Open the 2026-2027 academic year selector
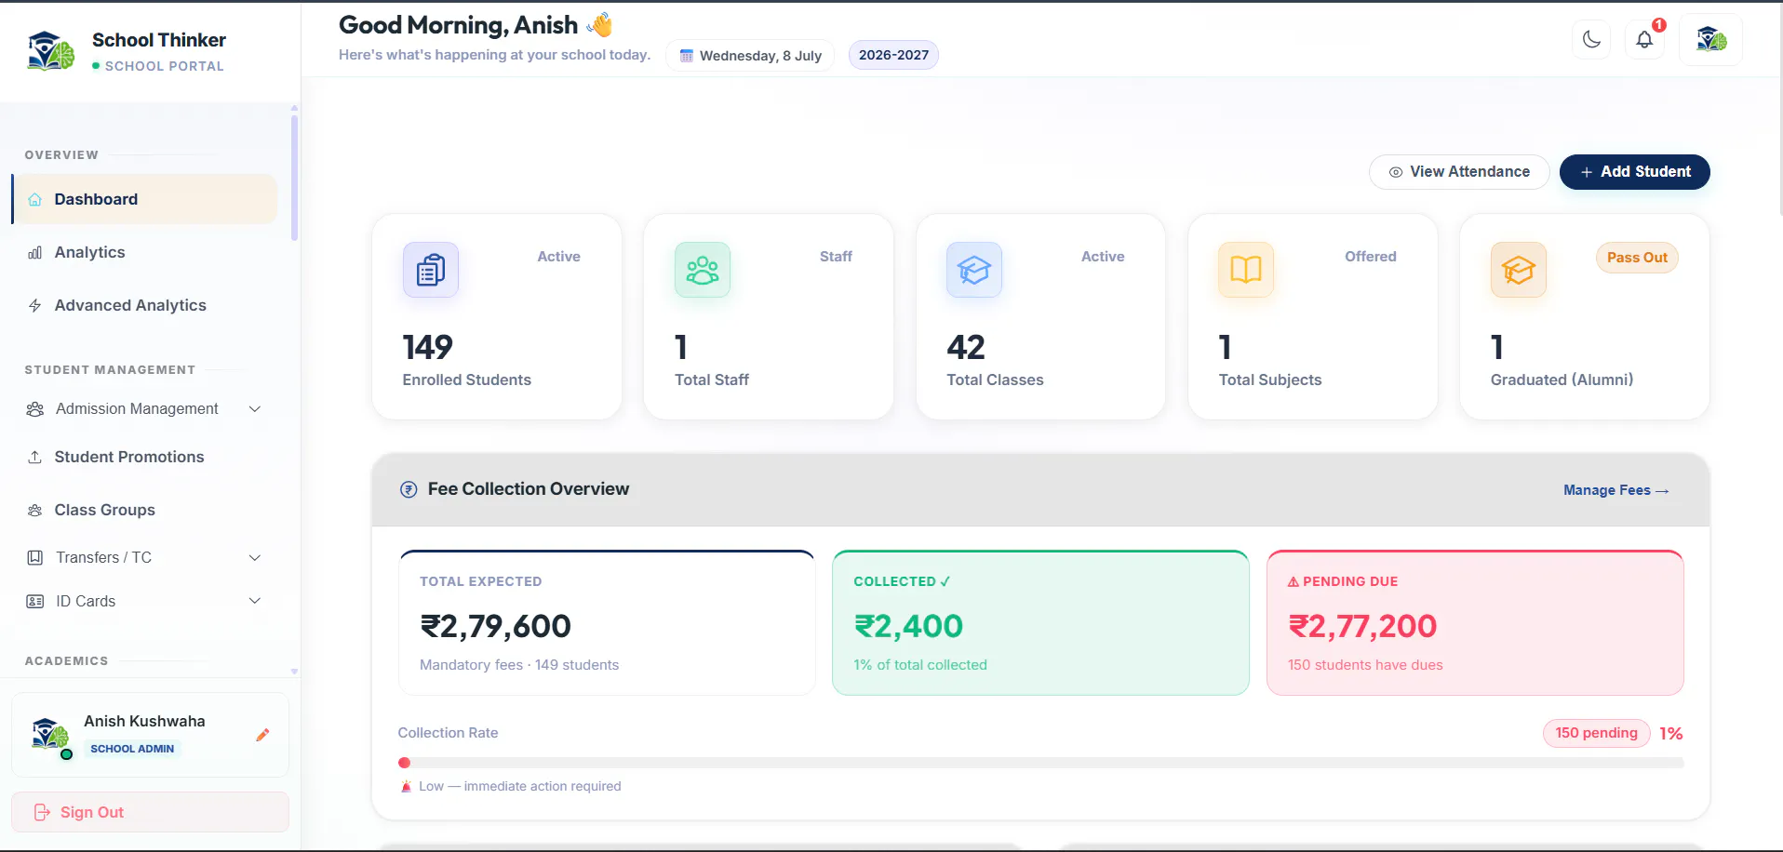The height and width of the screenshot is (852, 1783). tap(893, 55)
